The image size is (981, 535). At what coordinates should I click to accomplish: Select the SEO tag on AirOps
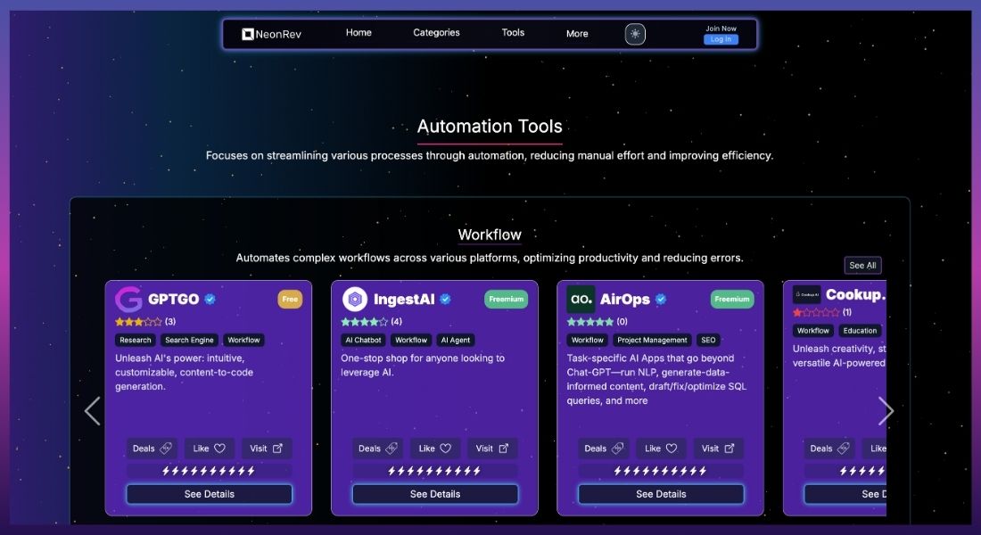[x=708, y=340]
